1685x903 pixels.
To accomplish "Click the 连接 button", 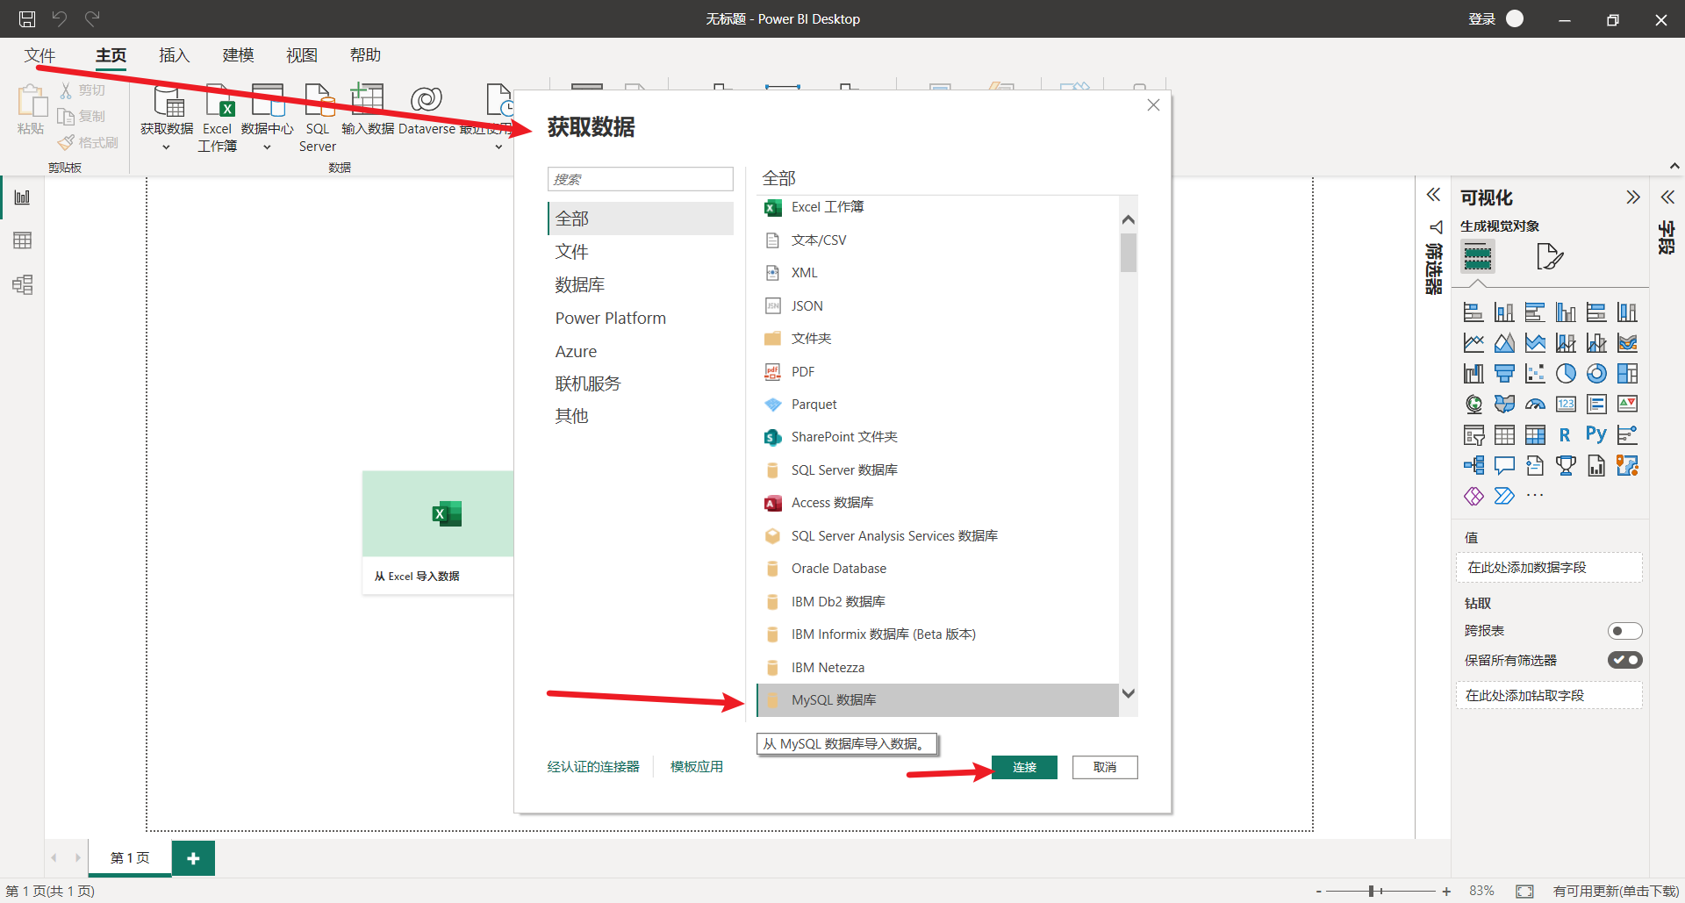I will 1024,767.
